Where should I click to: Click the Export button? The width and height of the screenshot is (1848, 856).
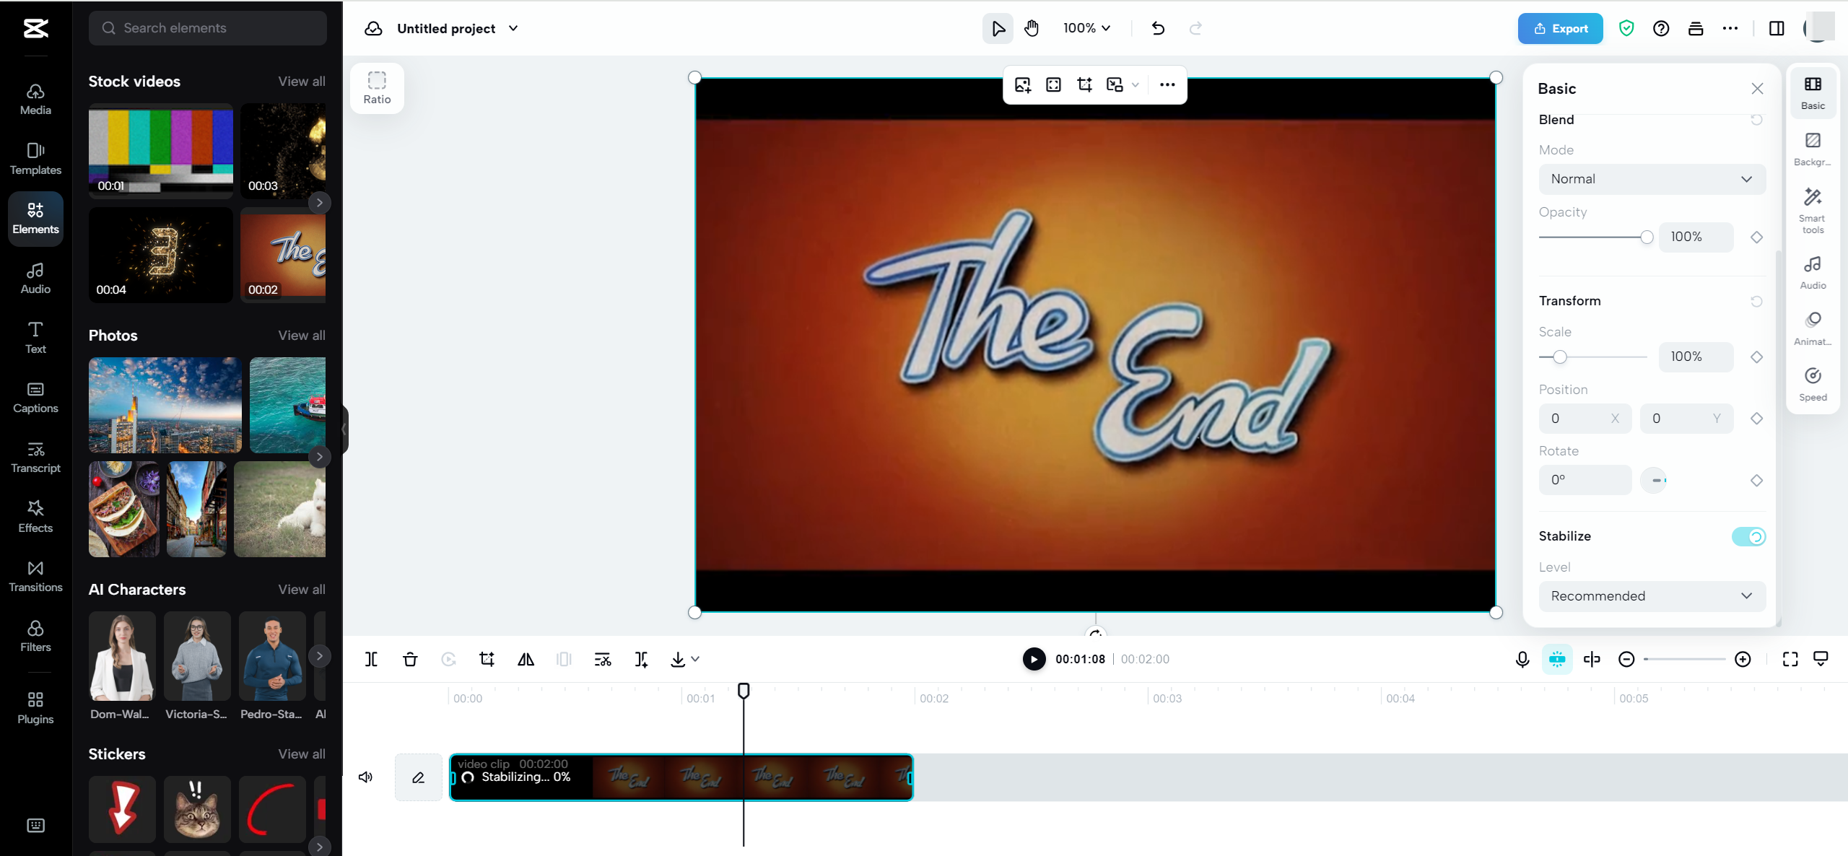click(1560, 28)
